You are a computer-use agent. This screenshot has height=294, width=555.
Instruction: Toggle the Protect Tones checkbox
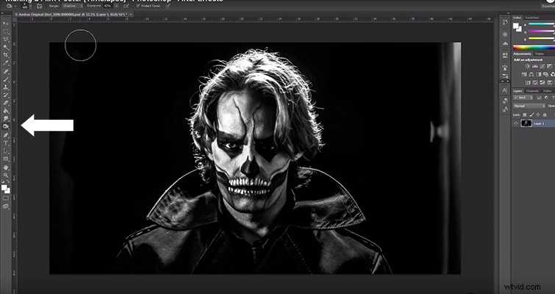138,6
